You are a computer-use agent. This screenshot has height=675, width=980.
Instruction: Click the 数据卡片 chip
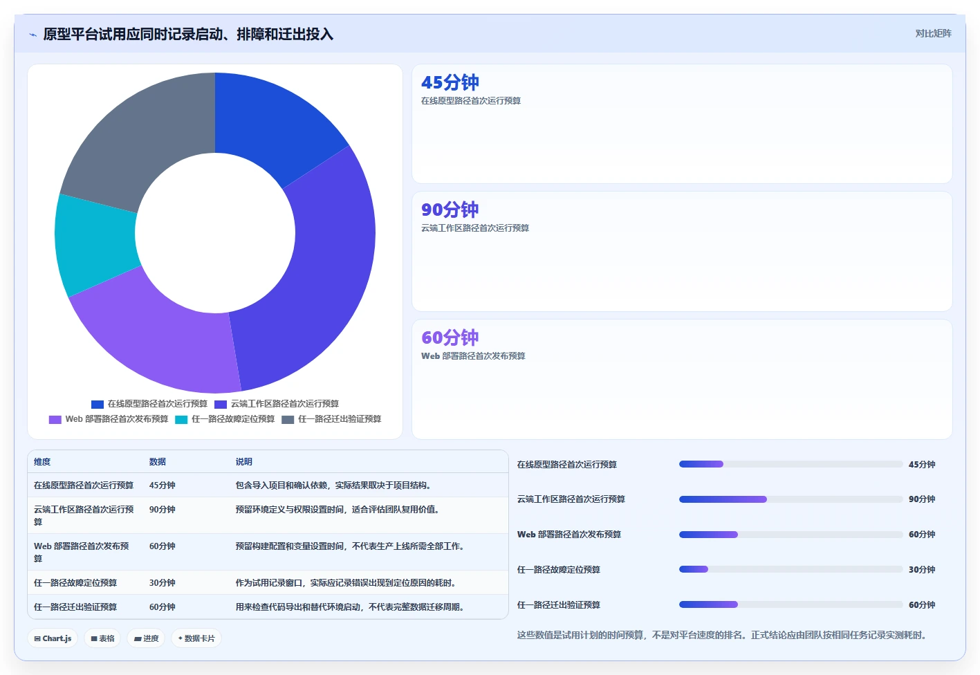tap(196, 638)
